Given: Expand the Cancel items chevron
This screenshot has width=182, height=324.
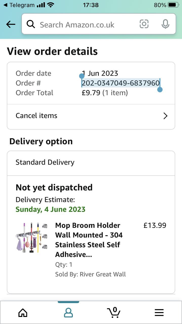Looking at the screenshot, I should 165,116.
